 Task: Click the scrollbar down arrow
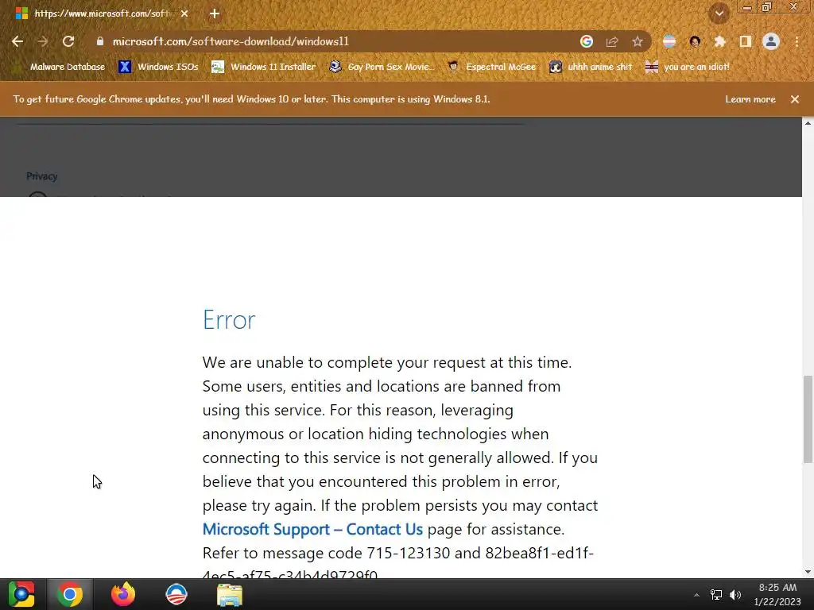click(x=808, y=572)
